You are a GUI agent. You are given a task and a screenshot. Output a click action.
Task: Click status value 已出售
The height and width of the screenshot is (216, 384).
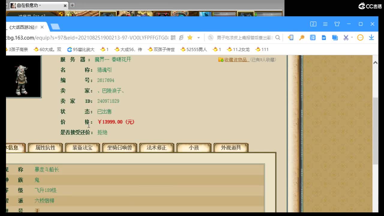104,112
